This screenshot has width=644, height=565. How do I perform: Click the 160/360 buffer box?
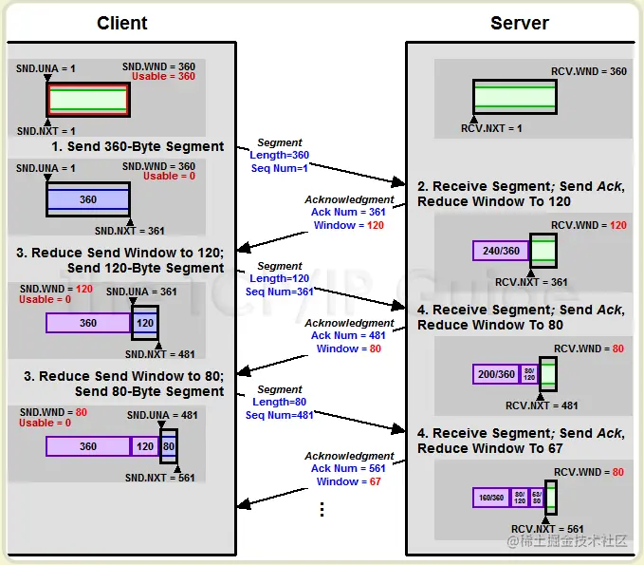coord(491,498)
